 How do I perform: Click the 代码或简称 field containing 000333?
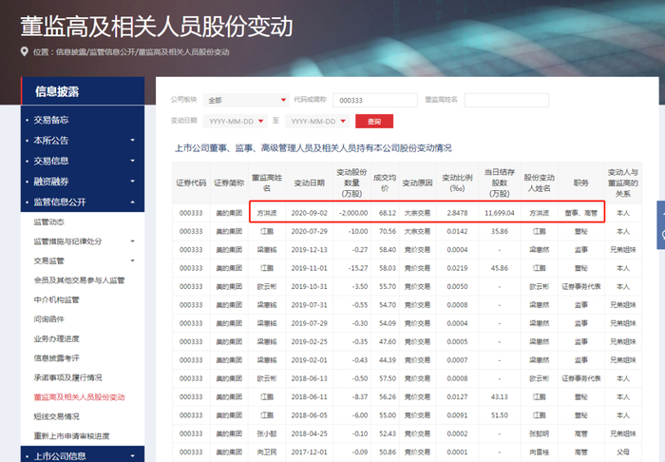pos(376,100)
